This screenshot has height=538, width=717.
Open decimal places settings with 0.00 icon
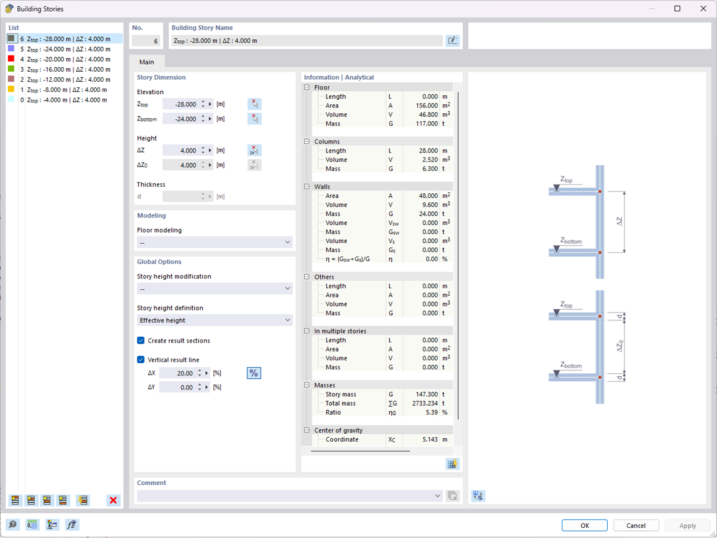click(x=32, y=525)
